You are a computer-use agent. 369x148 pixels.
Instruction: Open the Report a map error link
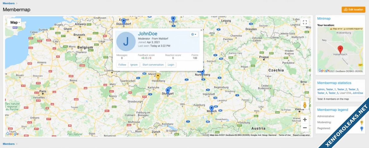[x=301, y=135]
